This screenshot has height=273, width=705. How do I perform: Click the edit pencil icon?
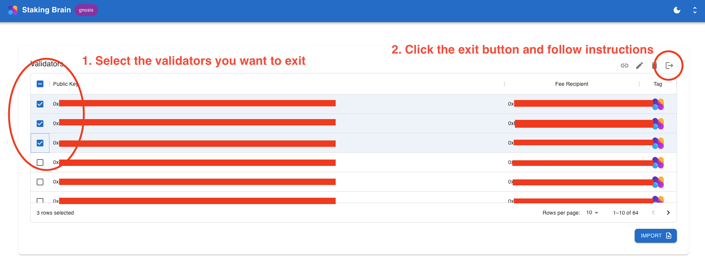tap(640, 66)
